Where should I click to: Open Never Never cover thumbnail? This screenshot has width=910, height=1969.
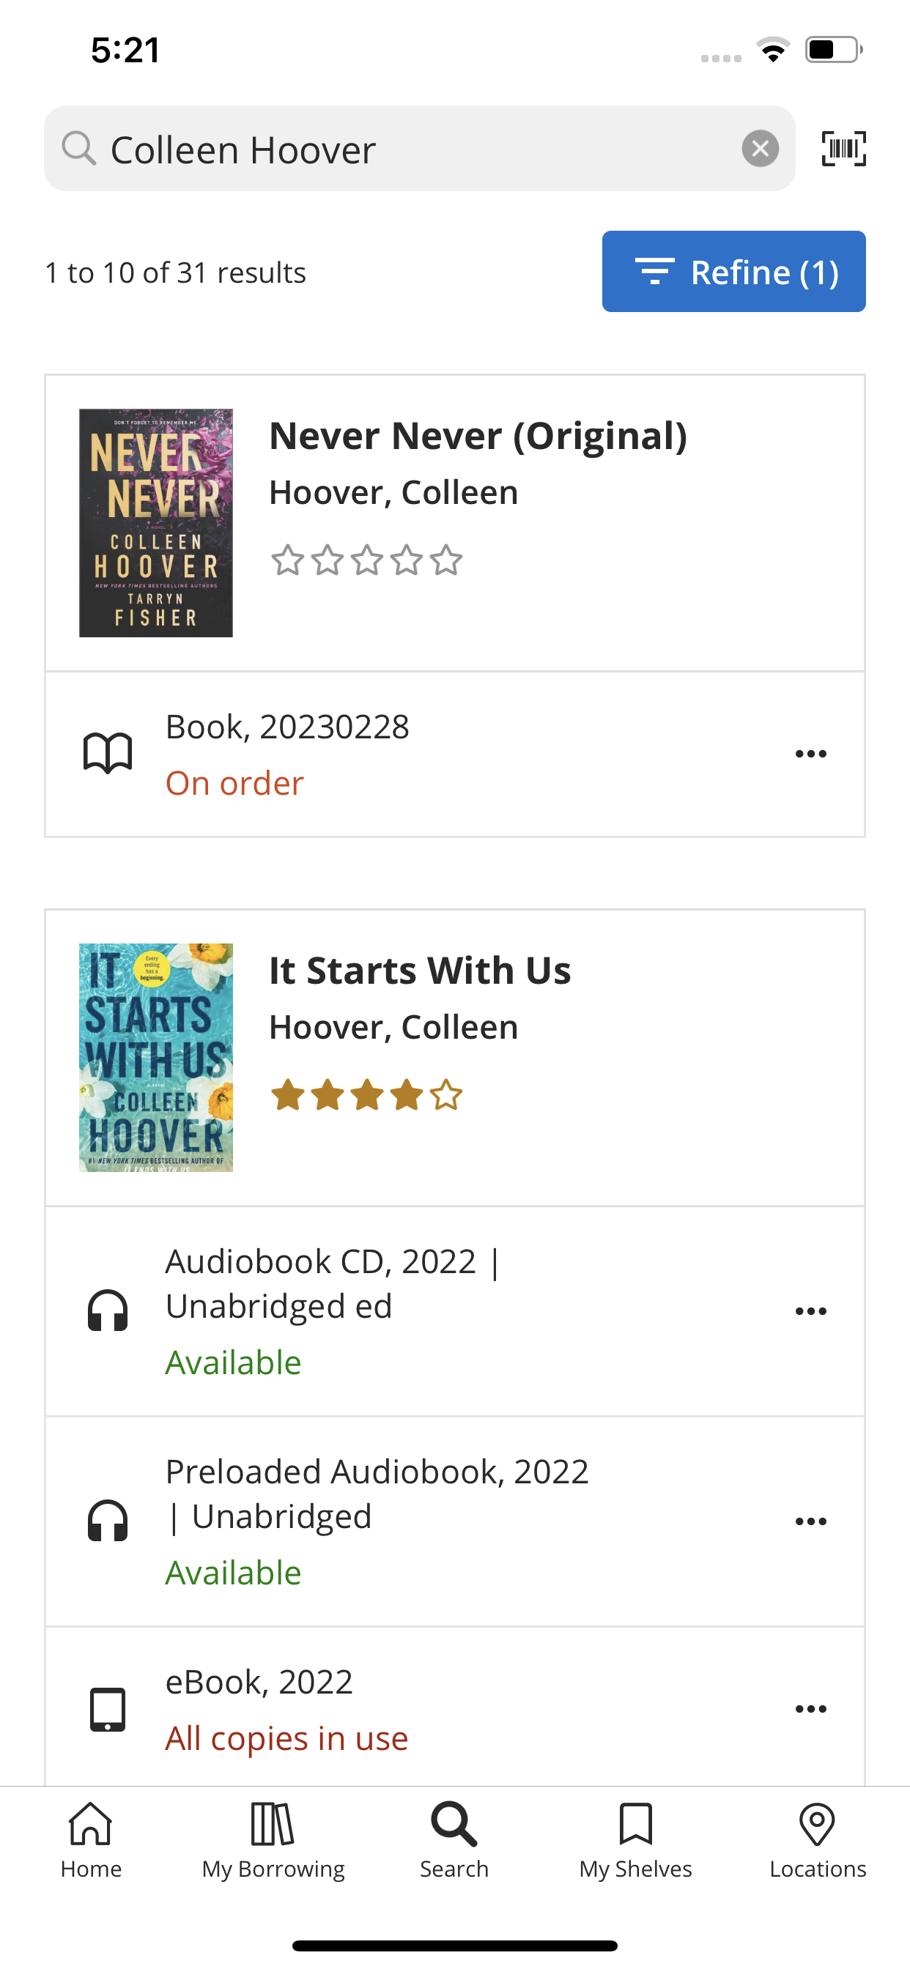point(156,523)
